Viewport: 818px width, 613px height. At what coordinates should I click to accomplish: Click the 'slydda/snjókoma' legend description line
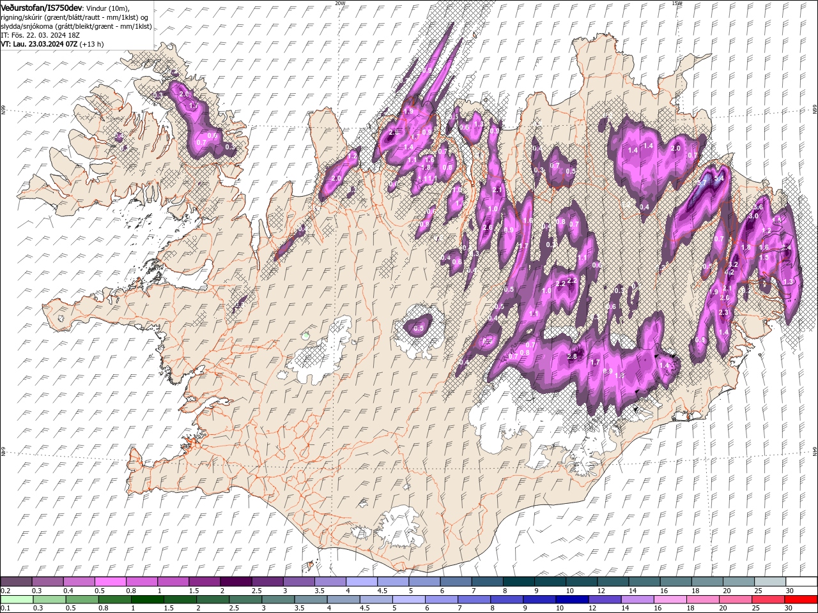point(76,26)
